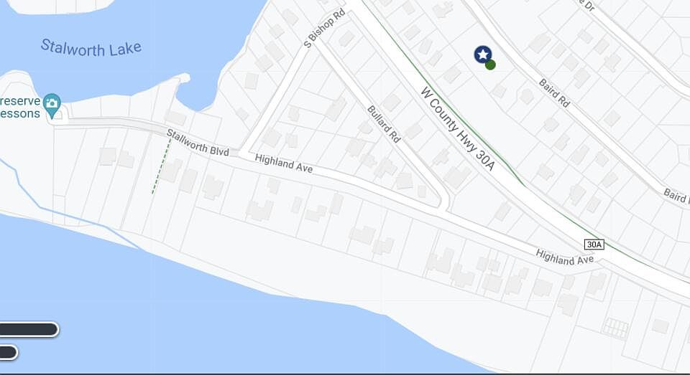This screenshot has width=690, height=375.
Task: Select the green dot beside the star marker
Action: pyautogui.click(x=491, y=65)
